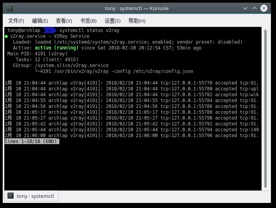Click the terminal icon on the bottom tab

[11, 196]
